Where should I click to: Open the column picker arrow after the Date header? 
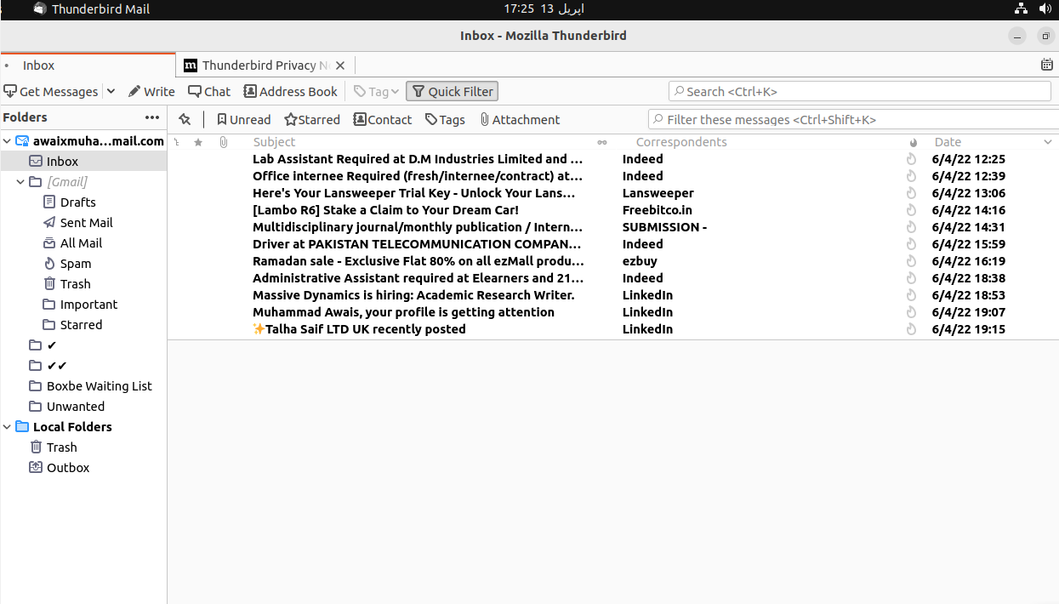pos(1048,142)
